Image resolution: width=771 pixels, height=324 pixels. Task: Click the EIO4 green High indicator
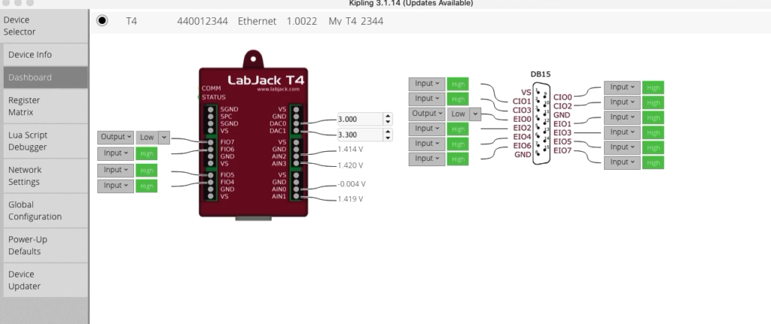(x=458, y=144)
